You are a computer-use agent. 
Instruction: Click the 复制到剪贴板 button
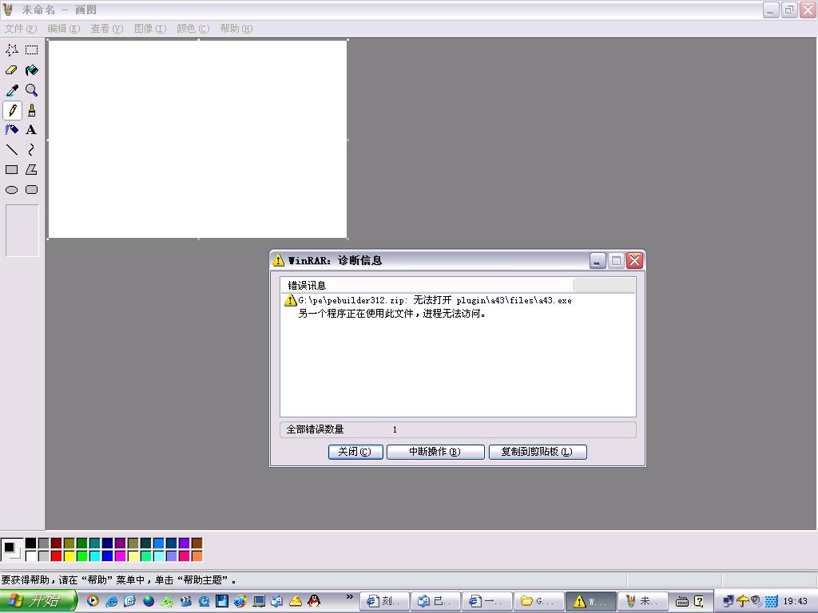[x=538, y=452]
